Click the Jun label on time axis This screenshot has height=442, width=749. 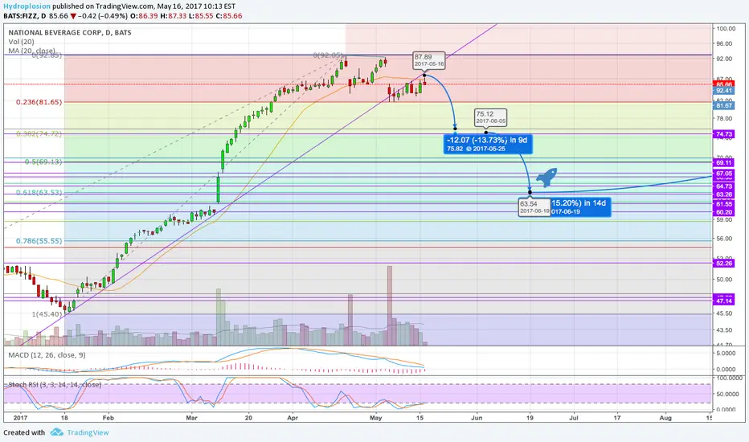[x=477, y=418]
